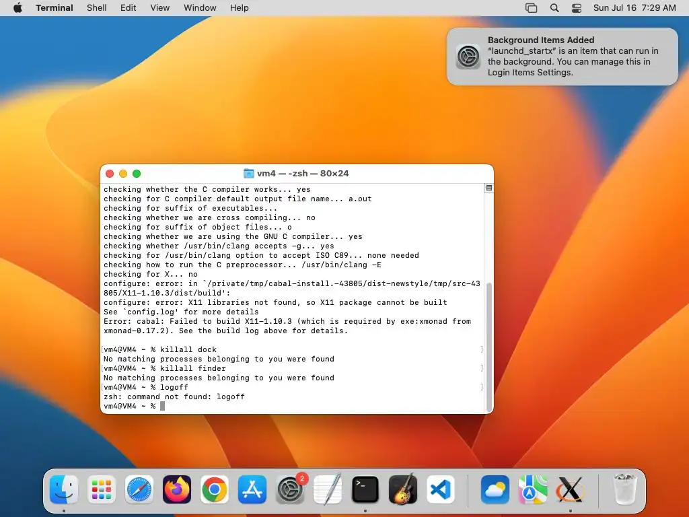Click 'checking whether we are cross compiling' line

click(x=210, y=217)
